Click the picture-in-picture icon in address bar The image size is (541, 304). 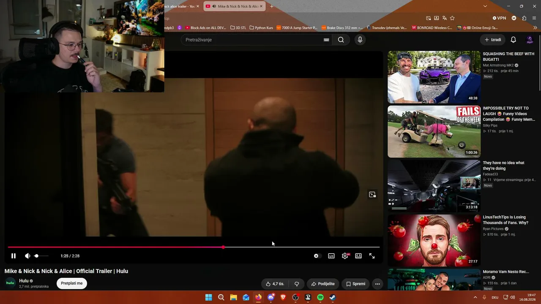coord(429,18)
